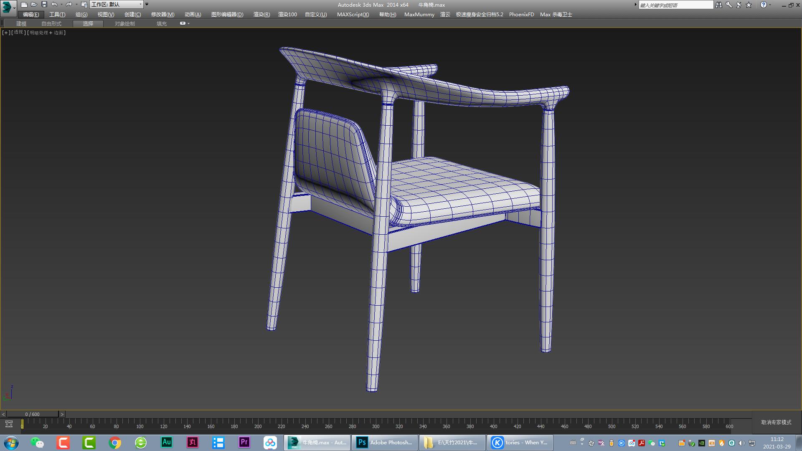Image resolution: width=802 pixels, height=451 pixels.
Task: Click the Help question mark icon
Action: coord(764,5)
